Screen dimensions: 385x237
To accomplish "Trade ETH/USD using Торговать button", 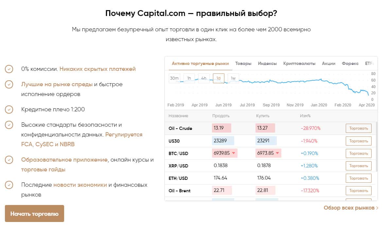I will pos(359,178).
